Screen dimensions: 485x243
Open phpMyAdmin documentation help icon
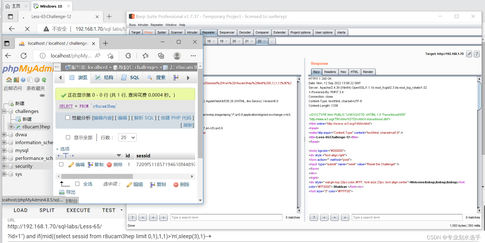(x=23, y=80)
